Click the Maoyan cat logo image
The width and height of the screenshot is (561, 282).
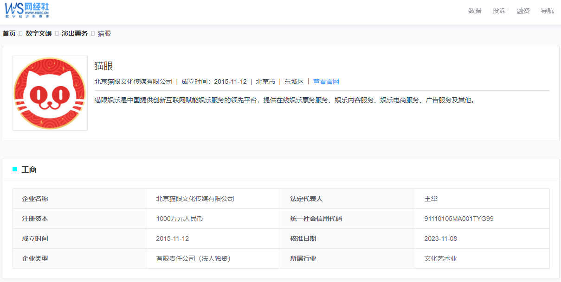tap(50, 93)
